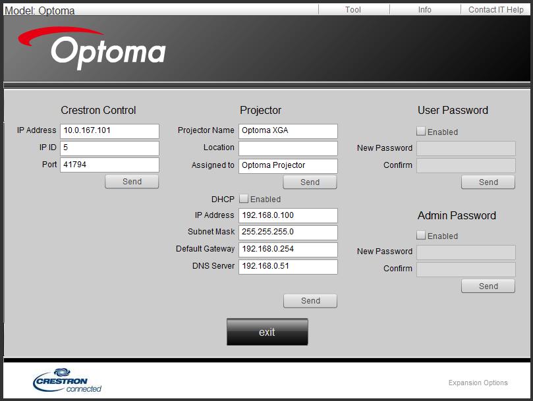Click the Projector section heading
Viewport: 533px width, 401px height.
(x=260, y=110)
